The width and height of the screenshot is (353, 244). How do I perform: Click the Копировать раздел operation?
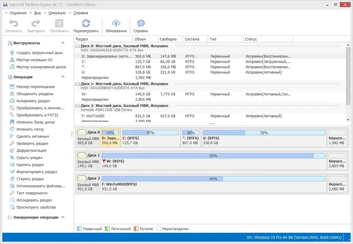33,101
